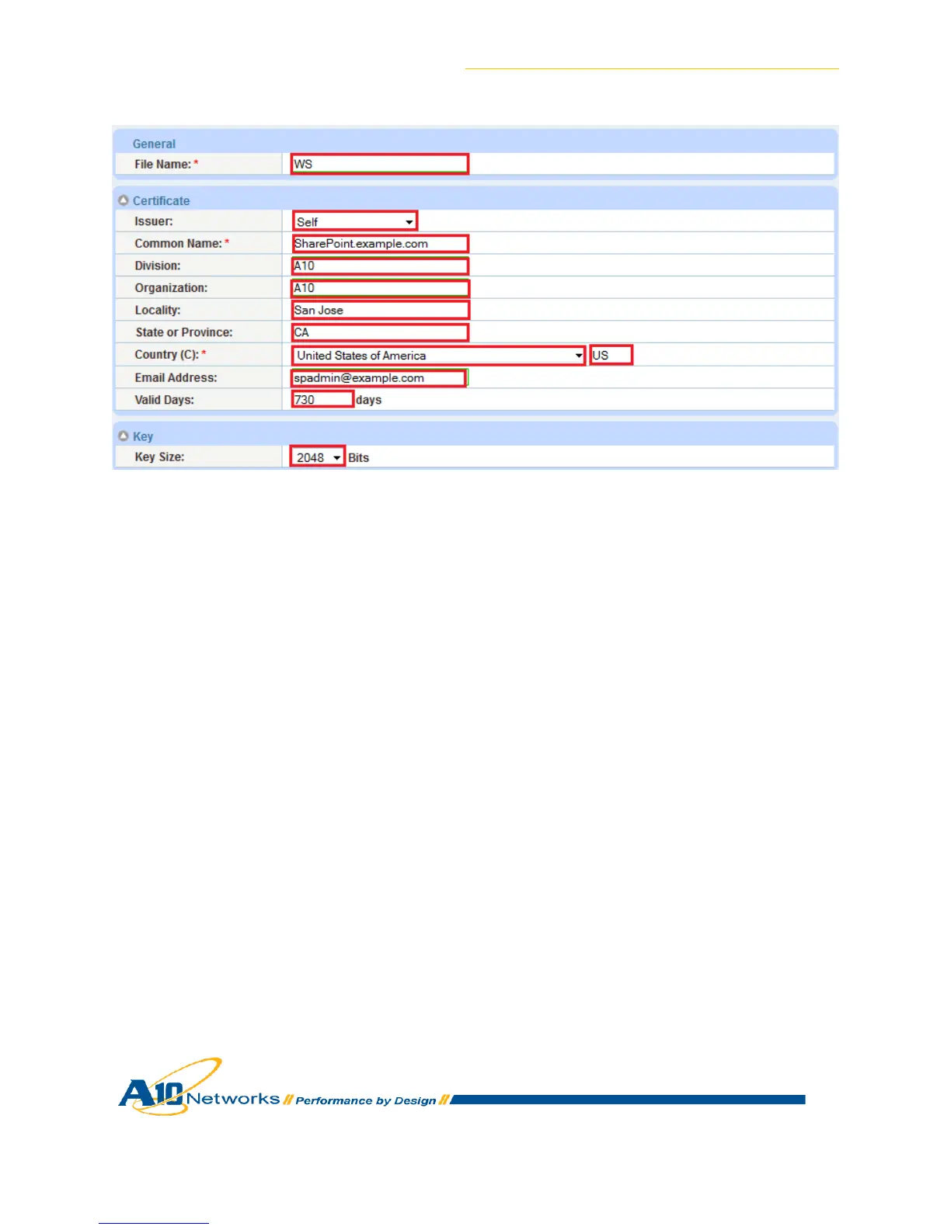Click the Organization input field
The width and height of the screenshot is (951, 1230).
(x=381, y=288)
